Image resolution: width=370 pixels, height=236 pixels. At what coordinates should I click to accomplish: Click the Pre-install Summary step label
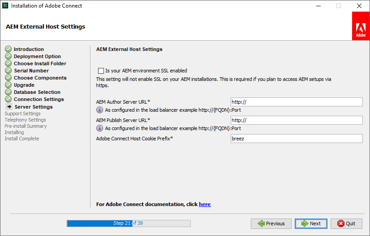pyautogui.click(x=26, y=126)
